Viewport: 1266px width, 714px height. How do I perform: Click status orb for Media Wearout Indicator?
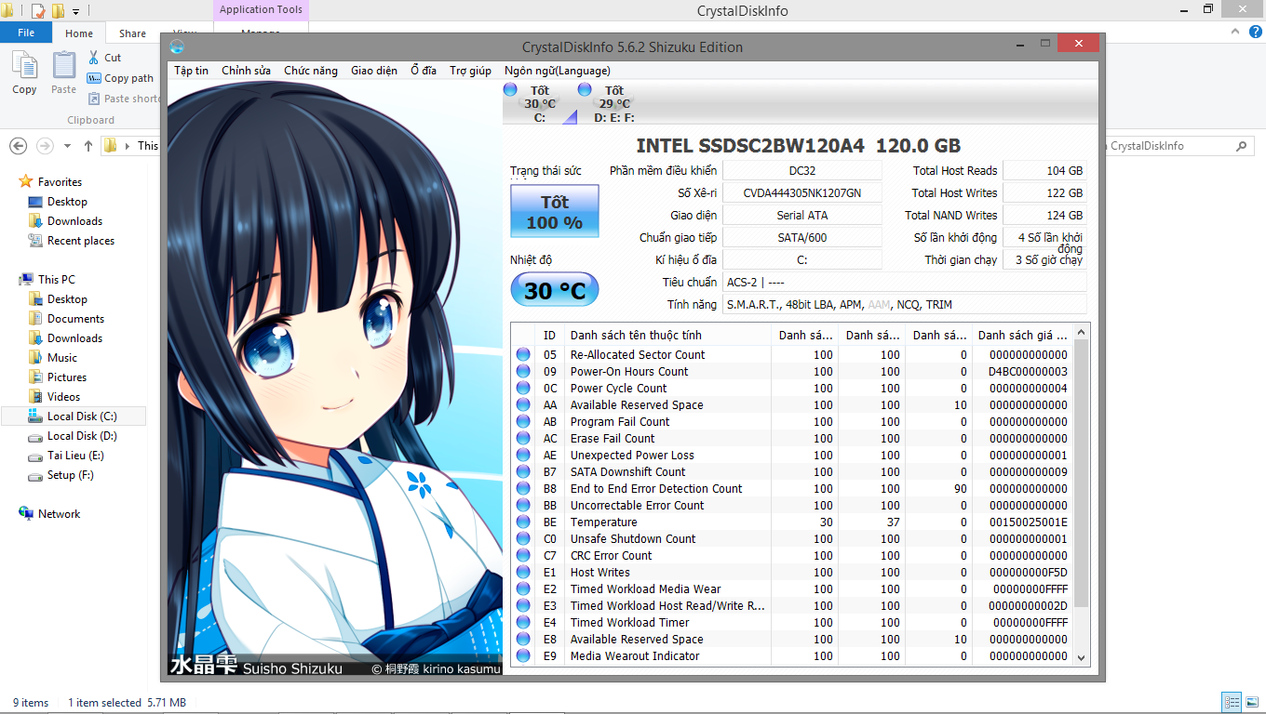523,655
